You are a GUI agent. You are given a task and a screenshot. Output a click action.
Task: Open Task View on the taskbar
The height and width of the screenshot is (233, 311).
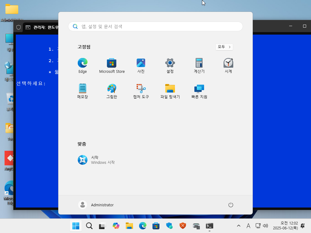coord(102,226)
